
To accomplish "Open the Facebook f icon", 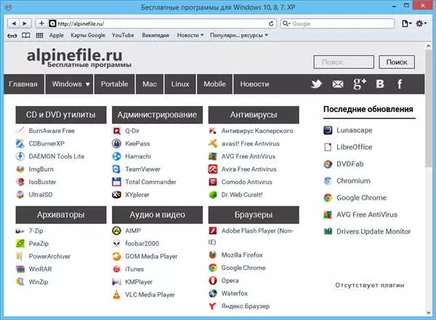I will 400,84.
